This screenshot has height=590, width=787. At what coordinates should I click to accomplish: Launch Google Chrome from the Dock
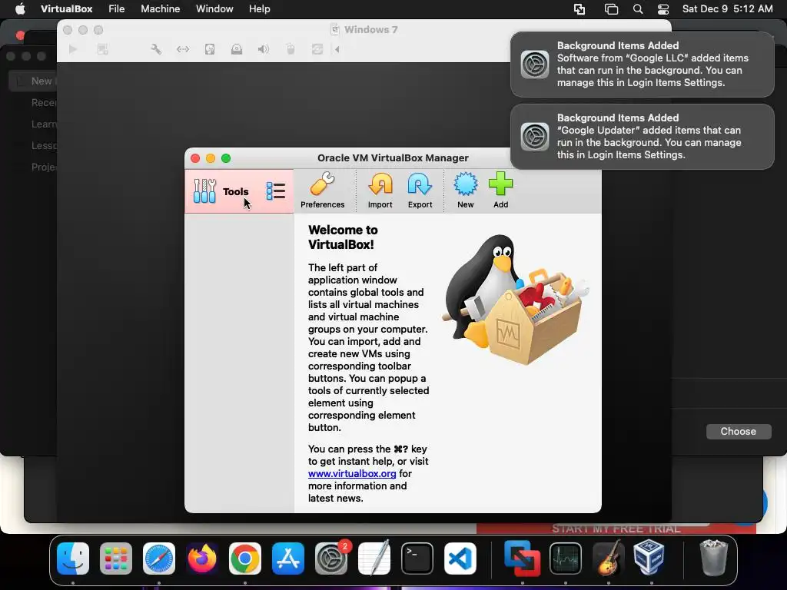245,559
